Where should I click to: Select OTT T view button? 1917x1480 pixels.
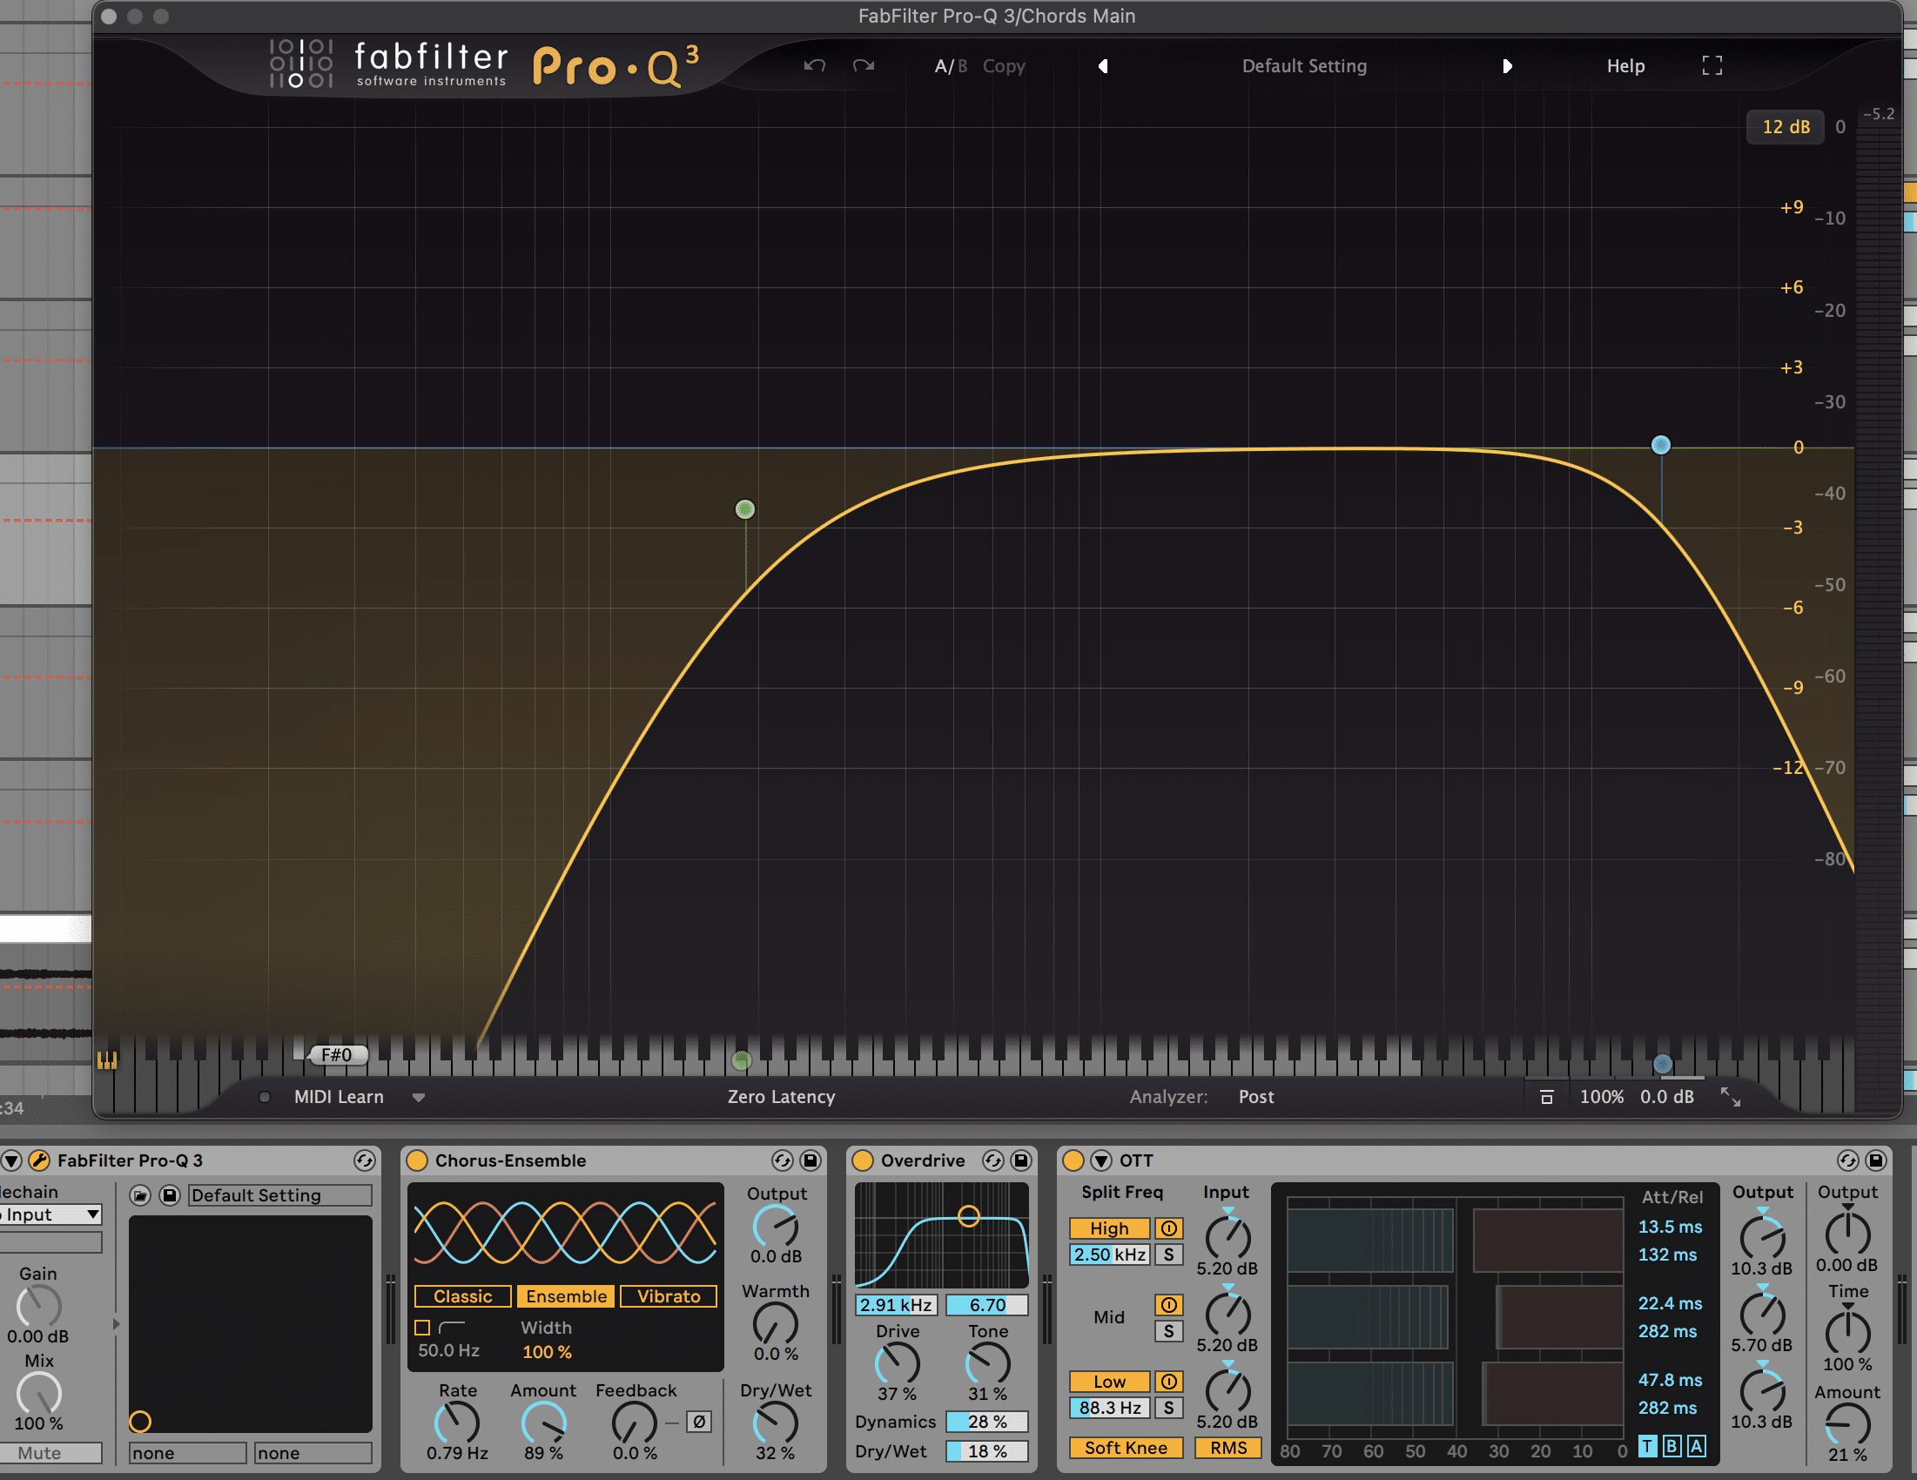click(1647, 1446)
